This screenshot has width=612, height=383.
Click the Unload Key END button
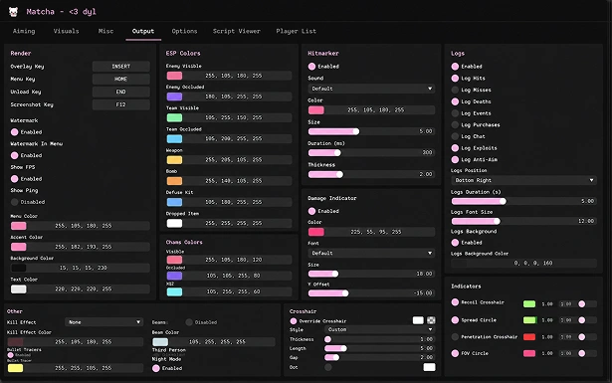121,92
